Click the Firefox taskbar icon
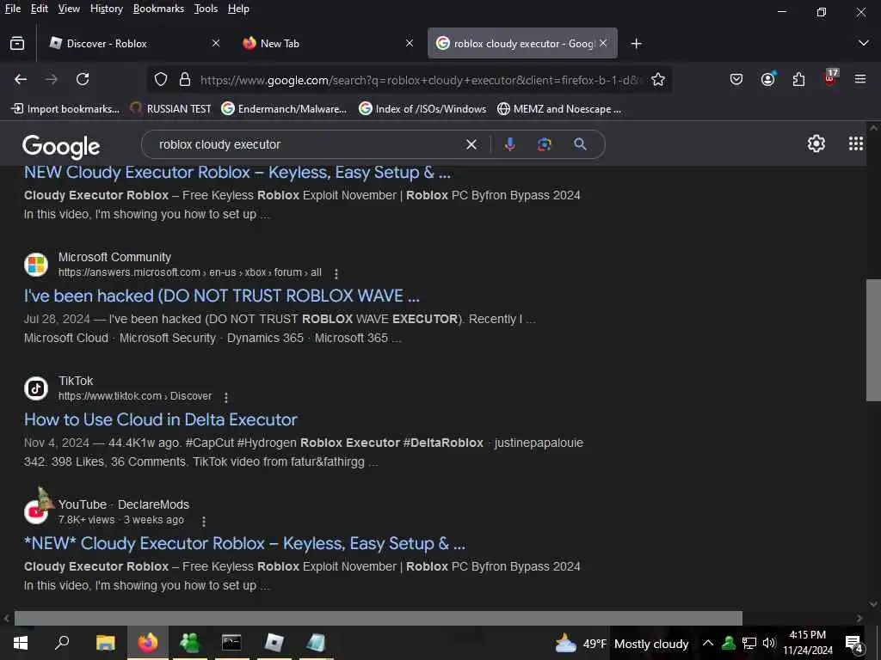This screenshot has height=660, width=881. tap(148, 643)
